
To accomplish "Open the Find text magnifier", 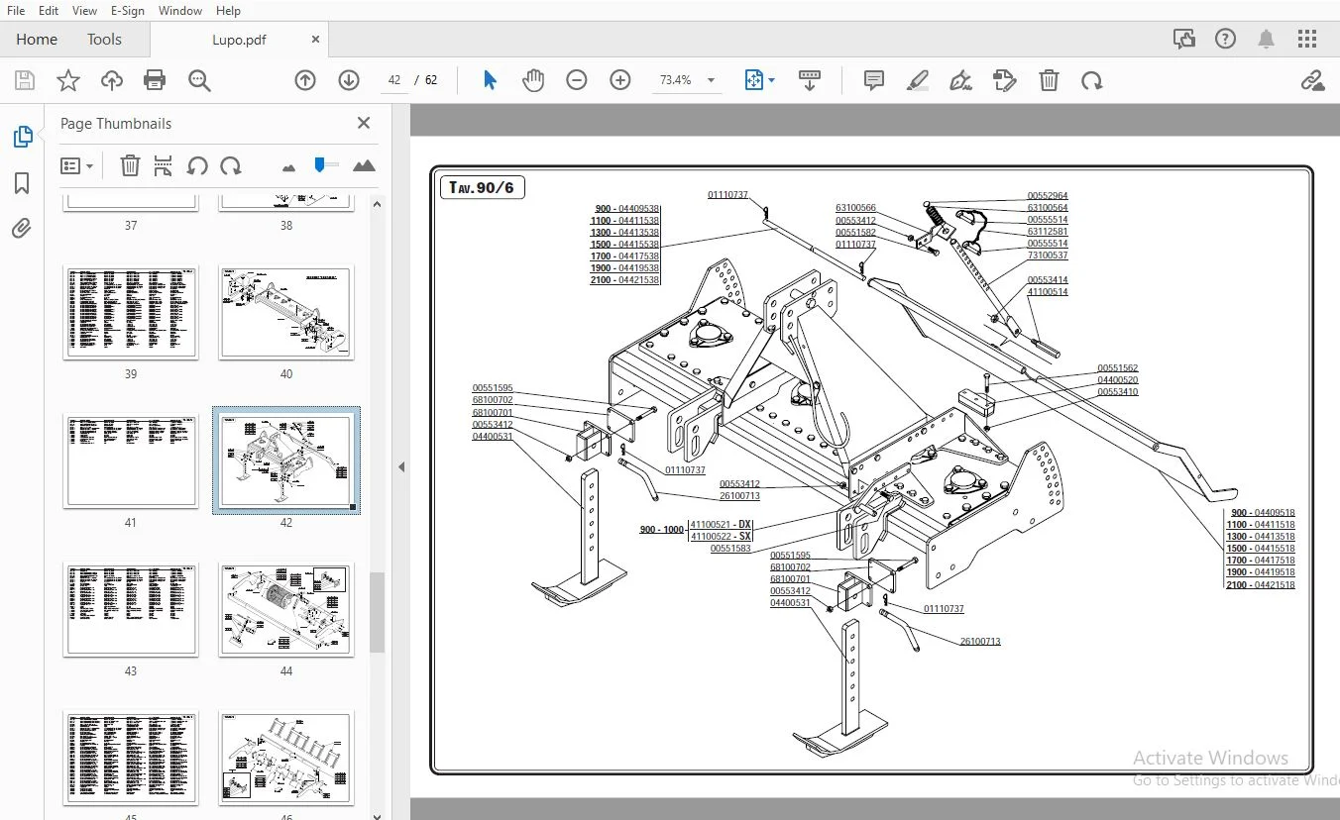I will 199,80.
